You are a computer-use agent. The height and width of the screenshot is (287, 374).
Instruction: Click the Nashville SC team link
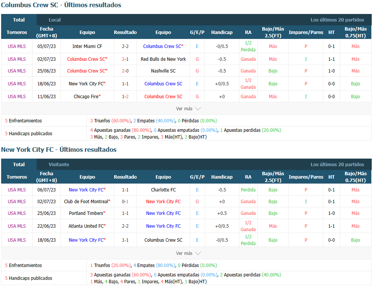coord(163,71)
